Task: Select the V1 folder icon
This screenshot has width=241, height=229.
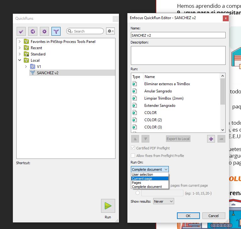Action: coord(33,67)
